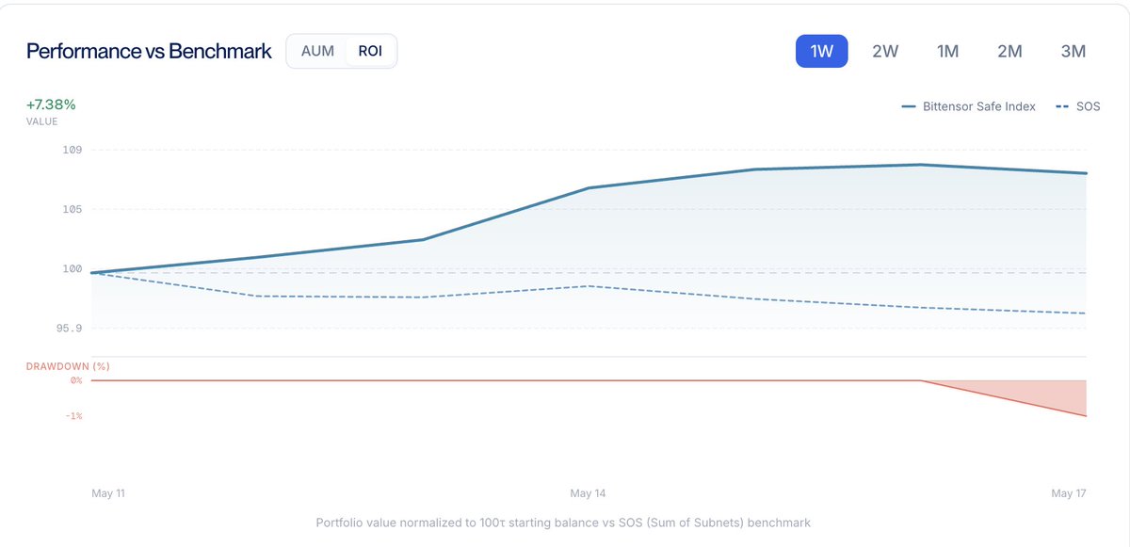
Task: Click the +7.38% value label
Action: coord(51,105)
